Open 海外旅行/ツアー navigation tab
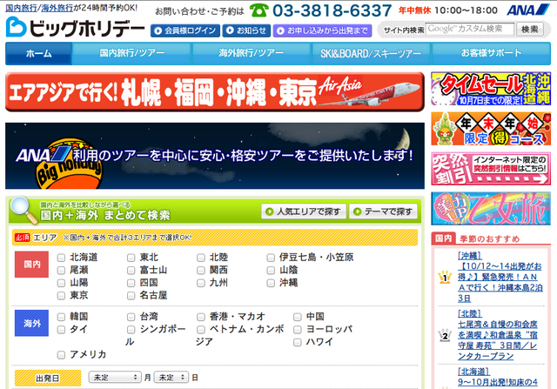The width and height of the screenshot is (557, 389). [x=252, y=54]
